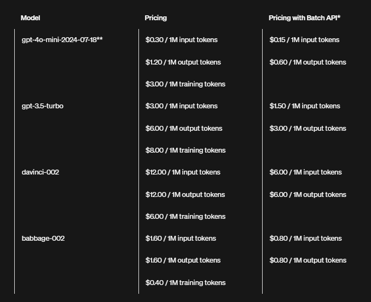371x302 pixels.
Task: Click the $1.60 / 1M input tokens price
Action: coord(181,239)
